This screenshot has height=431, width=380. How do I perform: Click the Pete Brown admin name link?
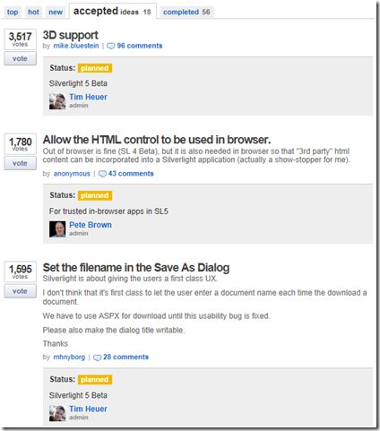(x=91, y=225)
